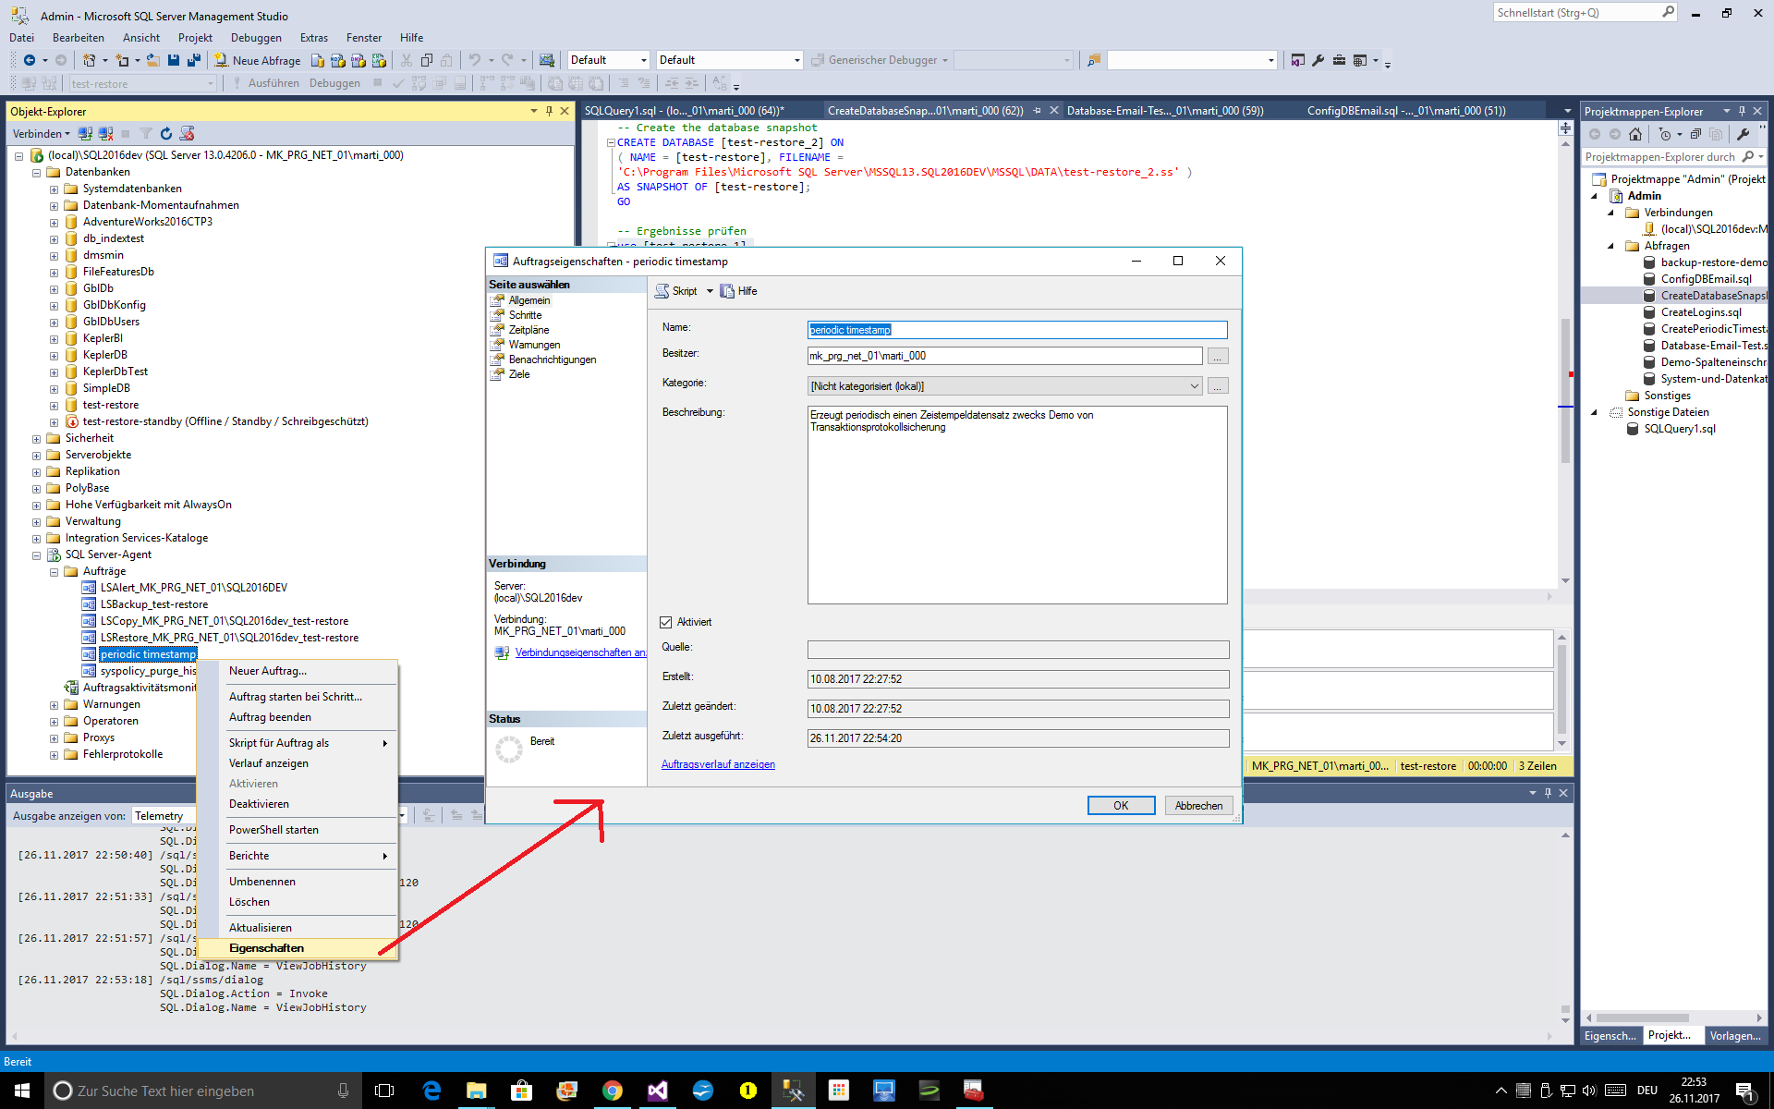Toggle the Aktiviert checkbox
Image resolution: width=1774 pixels, height=1109 pixels.
pos(665,622)
